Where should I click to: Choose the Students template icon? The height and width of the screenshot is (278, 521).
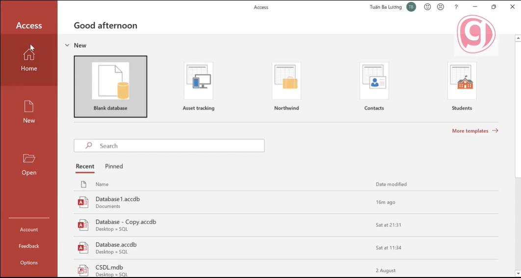pyautogui.click(x=462, y=81)
